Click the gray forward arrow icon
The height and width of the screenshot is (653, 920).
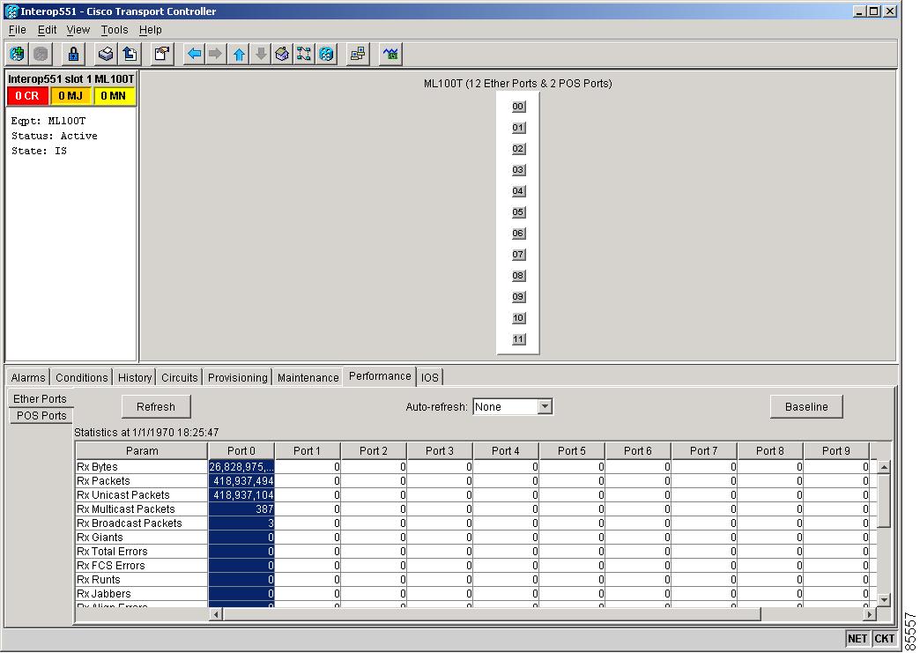pos(216,54)
